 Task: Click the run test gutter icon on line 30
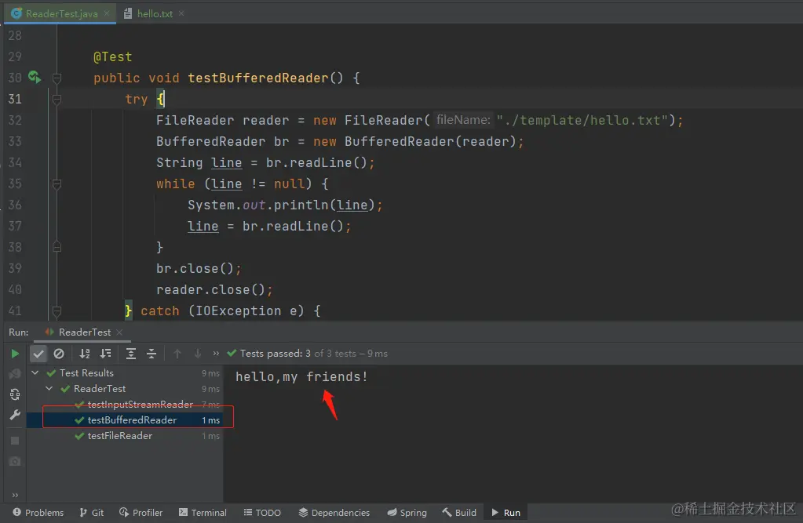pos(35,78)
